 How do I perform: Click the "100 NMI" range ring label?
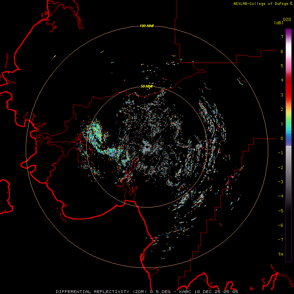click(x=147, y=26)
